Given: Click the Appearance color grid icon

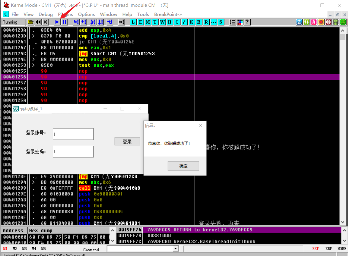Looking at the screenshot, I should click(x=240, y=22).
